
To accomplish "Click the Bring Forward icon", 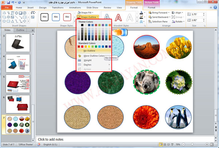I will (x=150, y=13).
